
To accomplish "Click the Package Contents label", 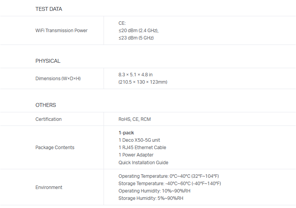I will (55, 148).
